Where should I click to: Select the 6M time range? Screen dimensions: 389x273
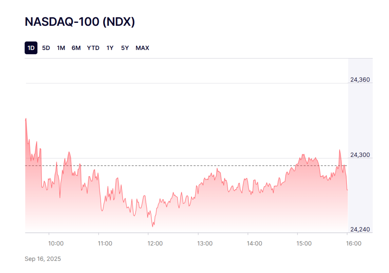(x=76, y=48)
